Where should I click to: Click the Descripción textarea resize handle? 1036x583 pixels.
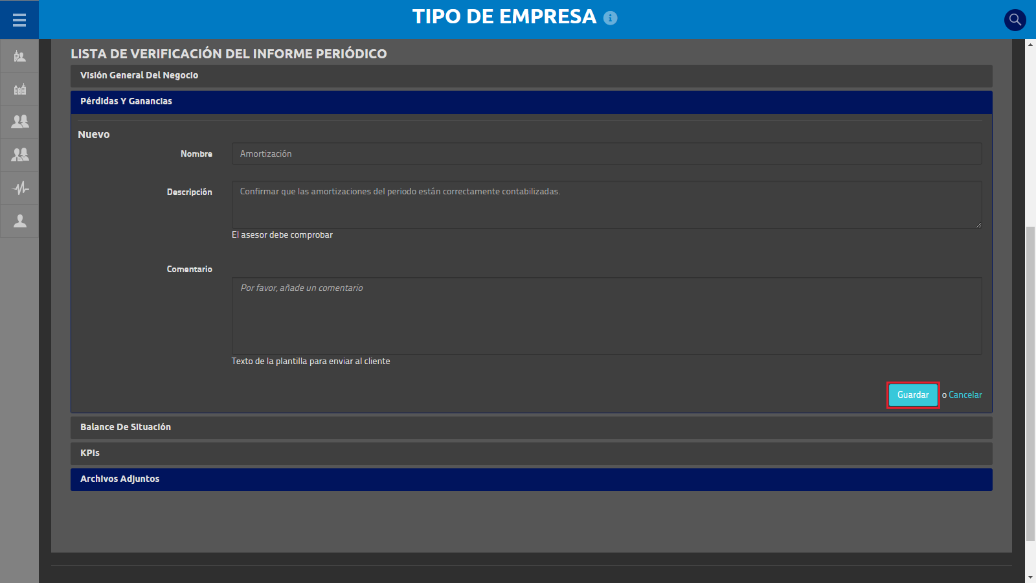click(978, 225)
